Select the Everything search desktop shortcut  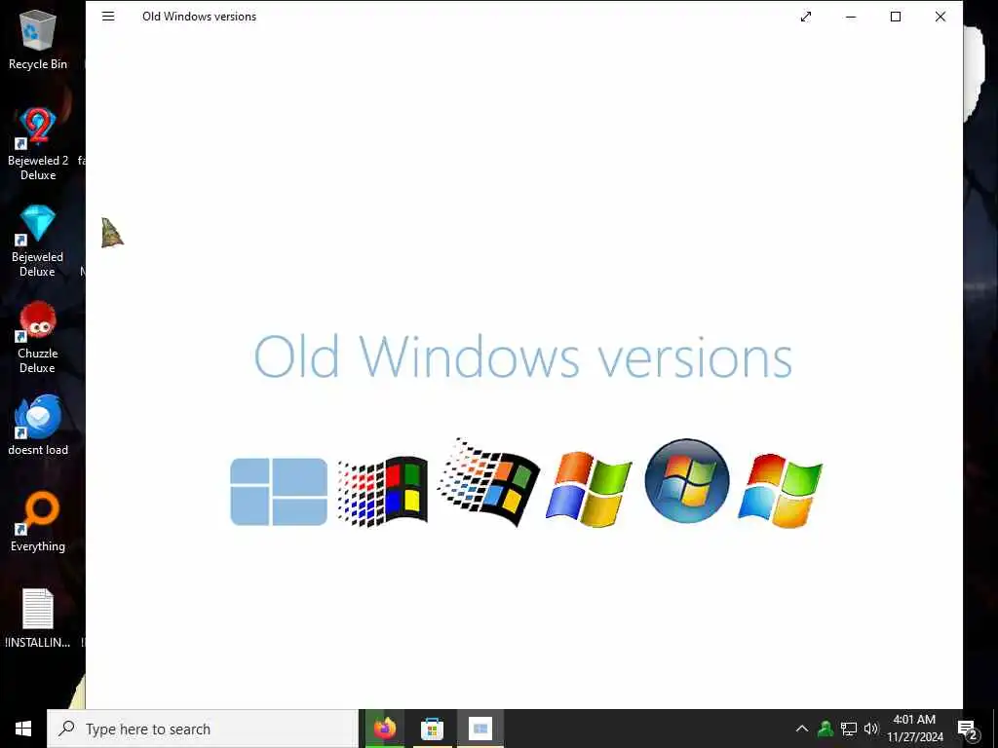pyautogui.click(x=38, y=522)
